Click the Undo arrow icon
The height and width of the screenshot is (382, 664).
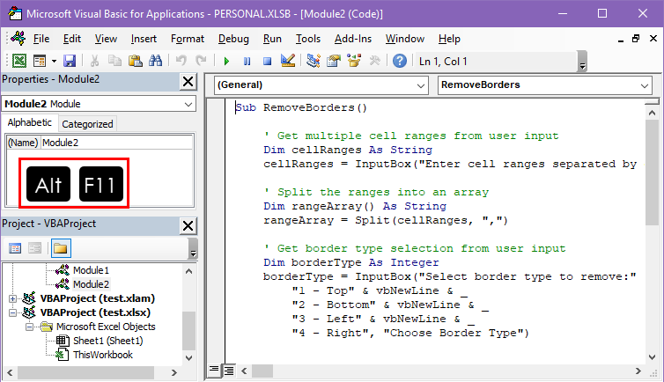(181, 61)
